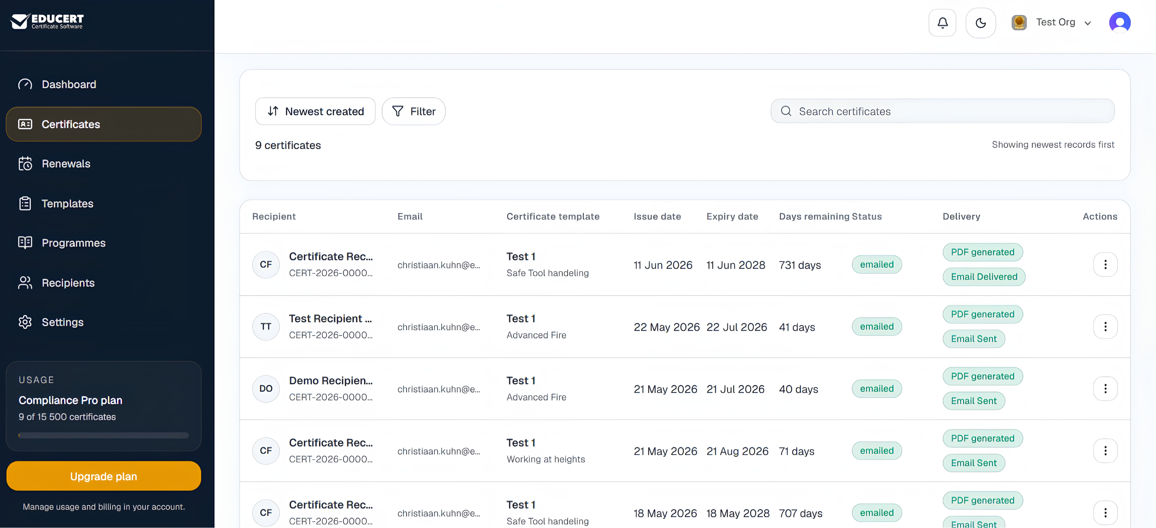Open the notifications bell
Image resolution: width=1156 pixels, height=528 pixels.
942,23
